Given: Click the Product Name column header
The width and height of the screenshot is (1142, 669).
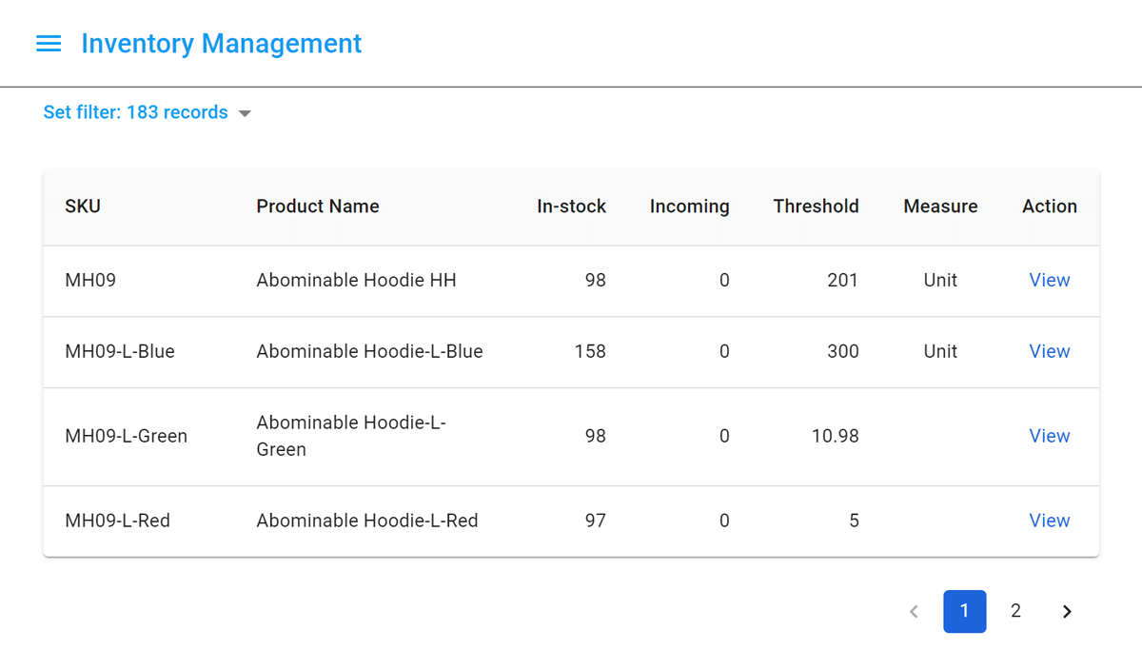Looking at the screenshot, I should (x=318, y=207).
